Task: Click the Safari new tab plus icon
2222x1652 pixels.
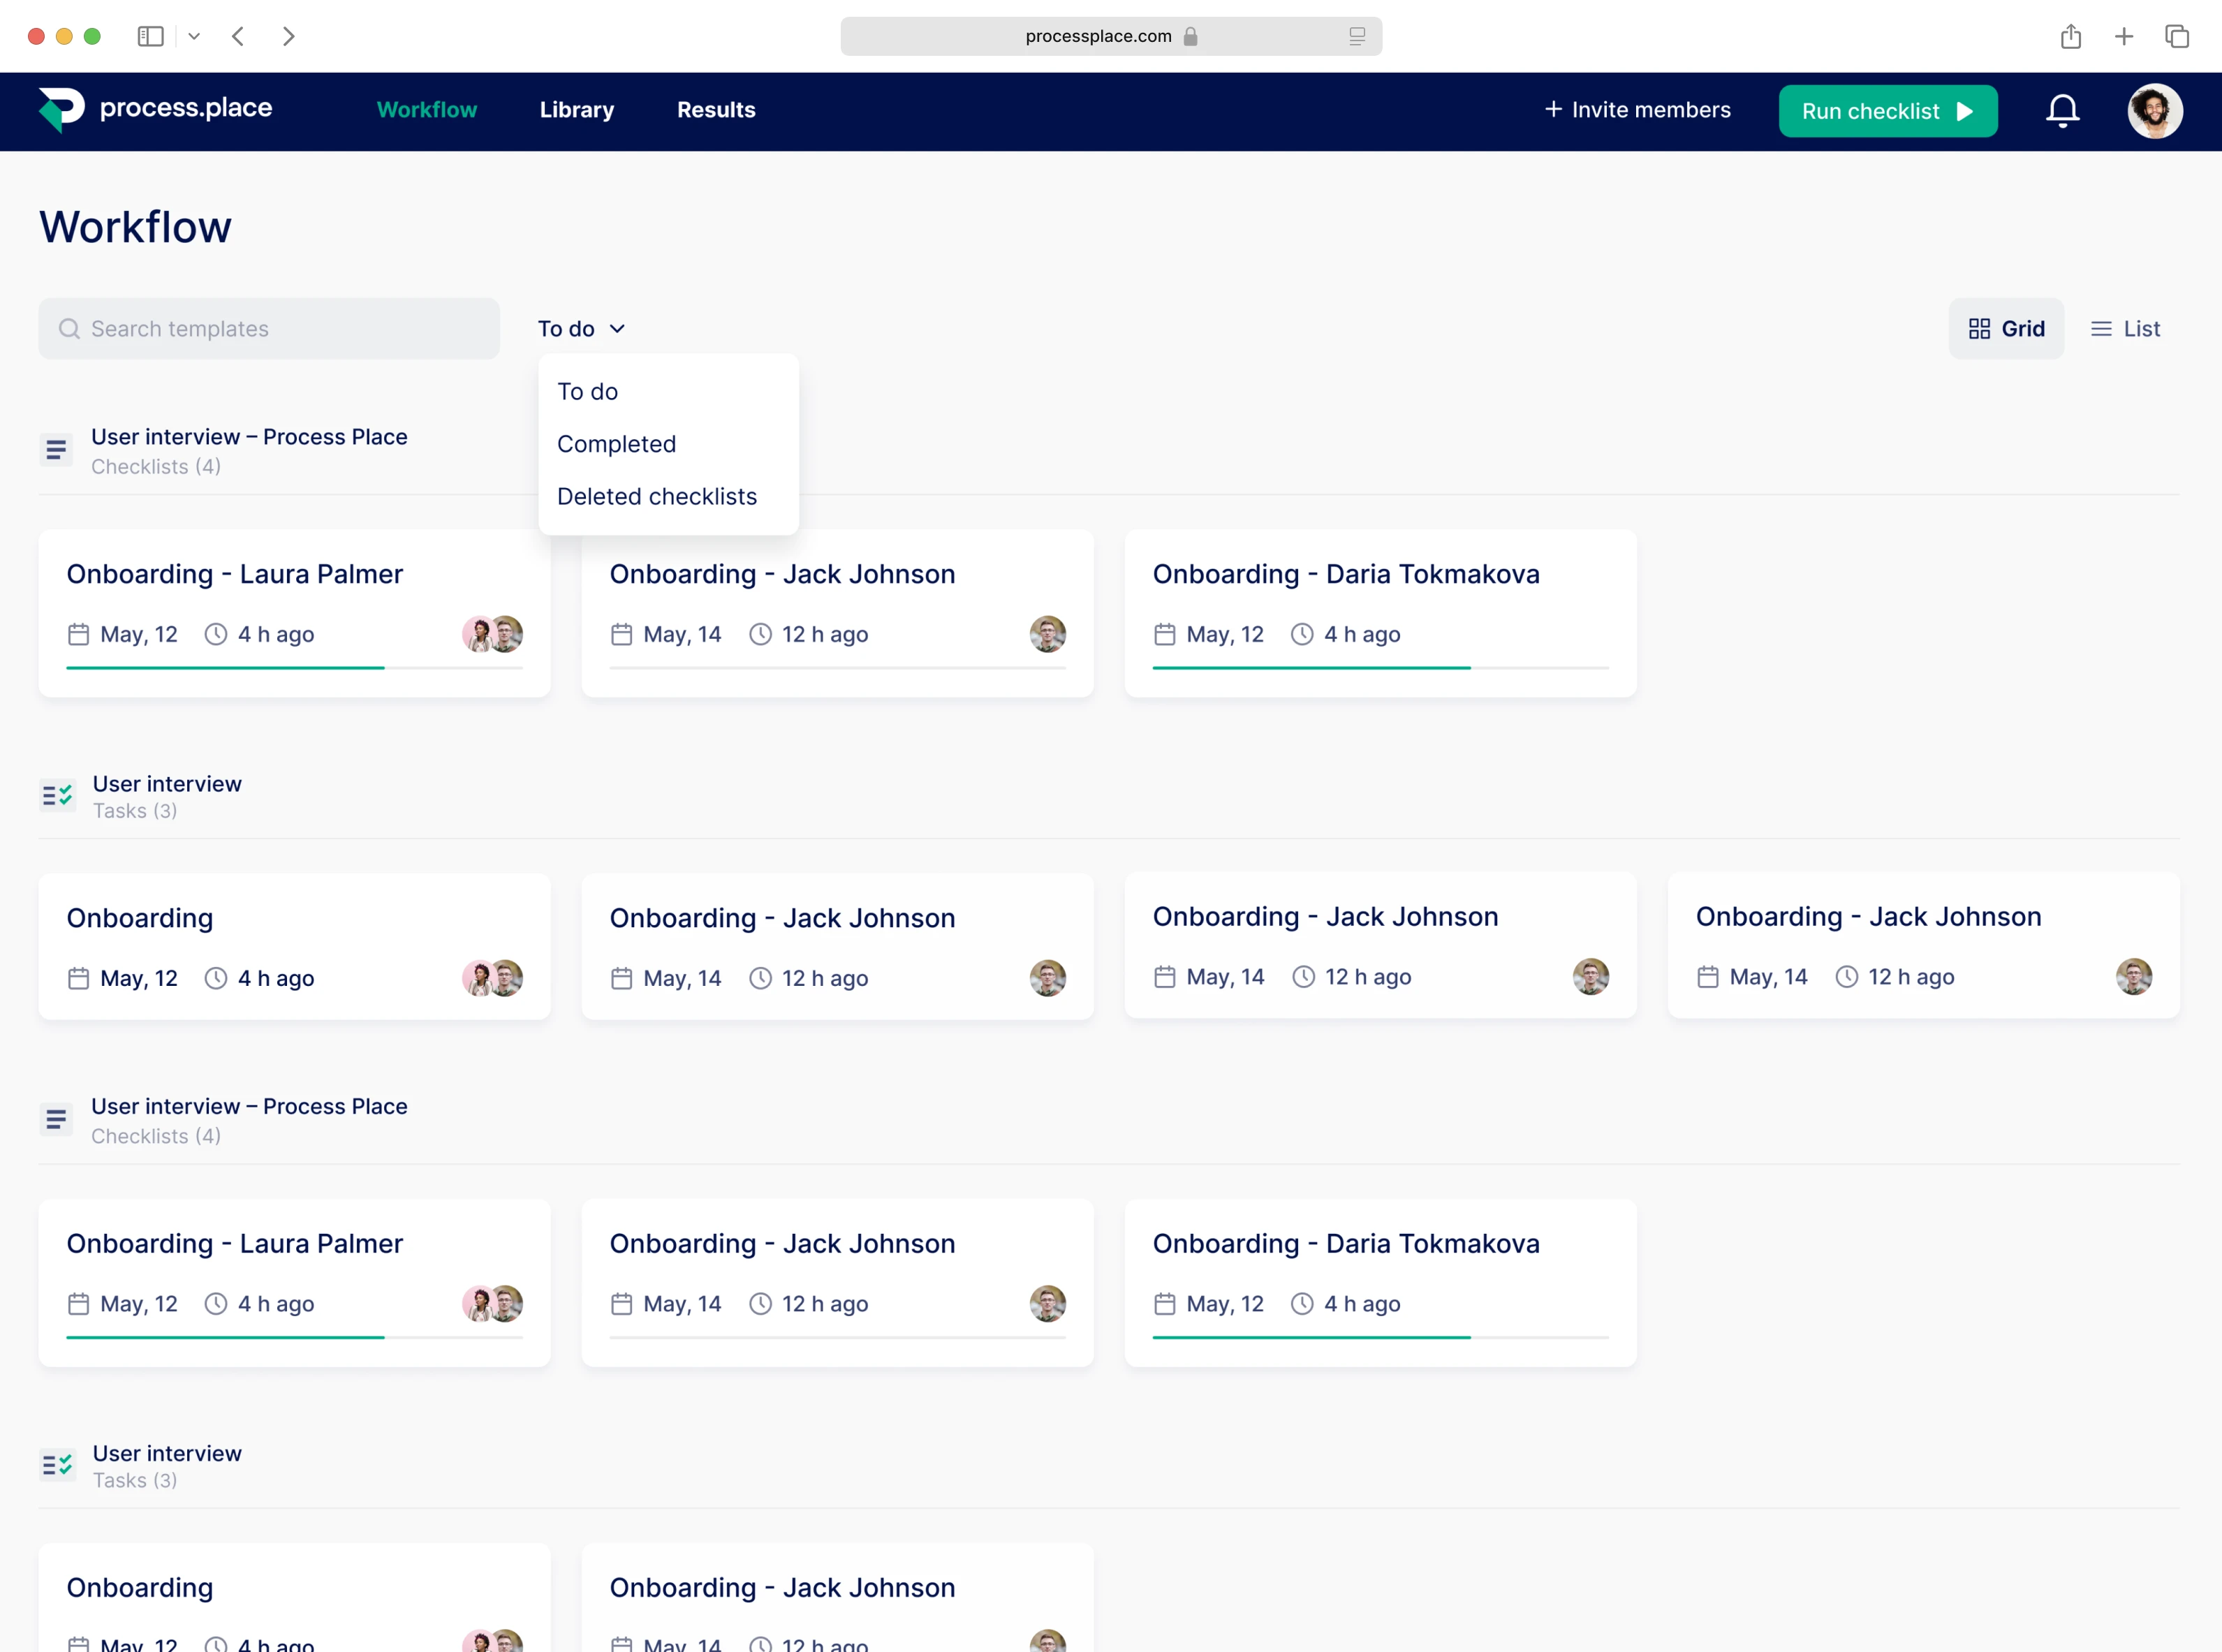Action: 2123,37
